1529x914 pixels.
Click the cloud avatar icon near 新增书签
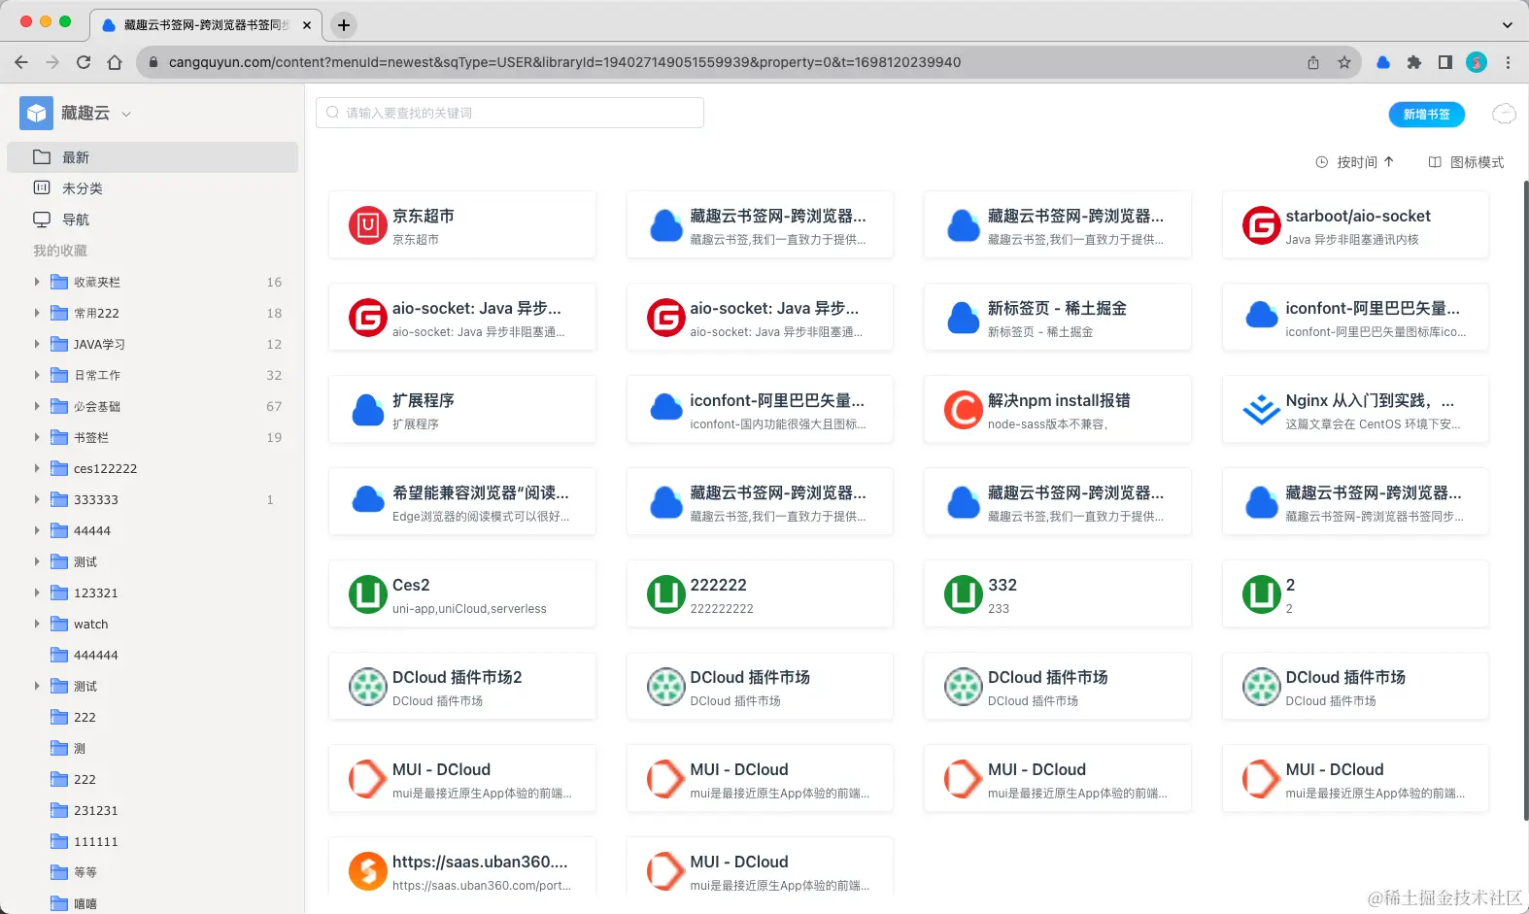coord(1504,115)
